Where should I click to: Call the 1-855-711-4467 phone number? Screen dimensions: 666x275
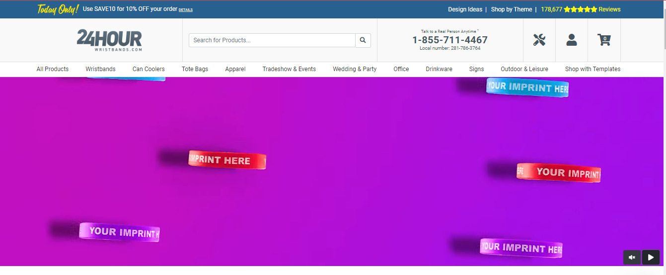pyautogui.click(x=450, y=40)
